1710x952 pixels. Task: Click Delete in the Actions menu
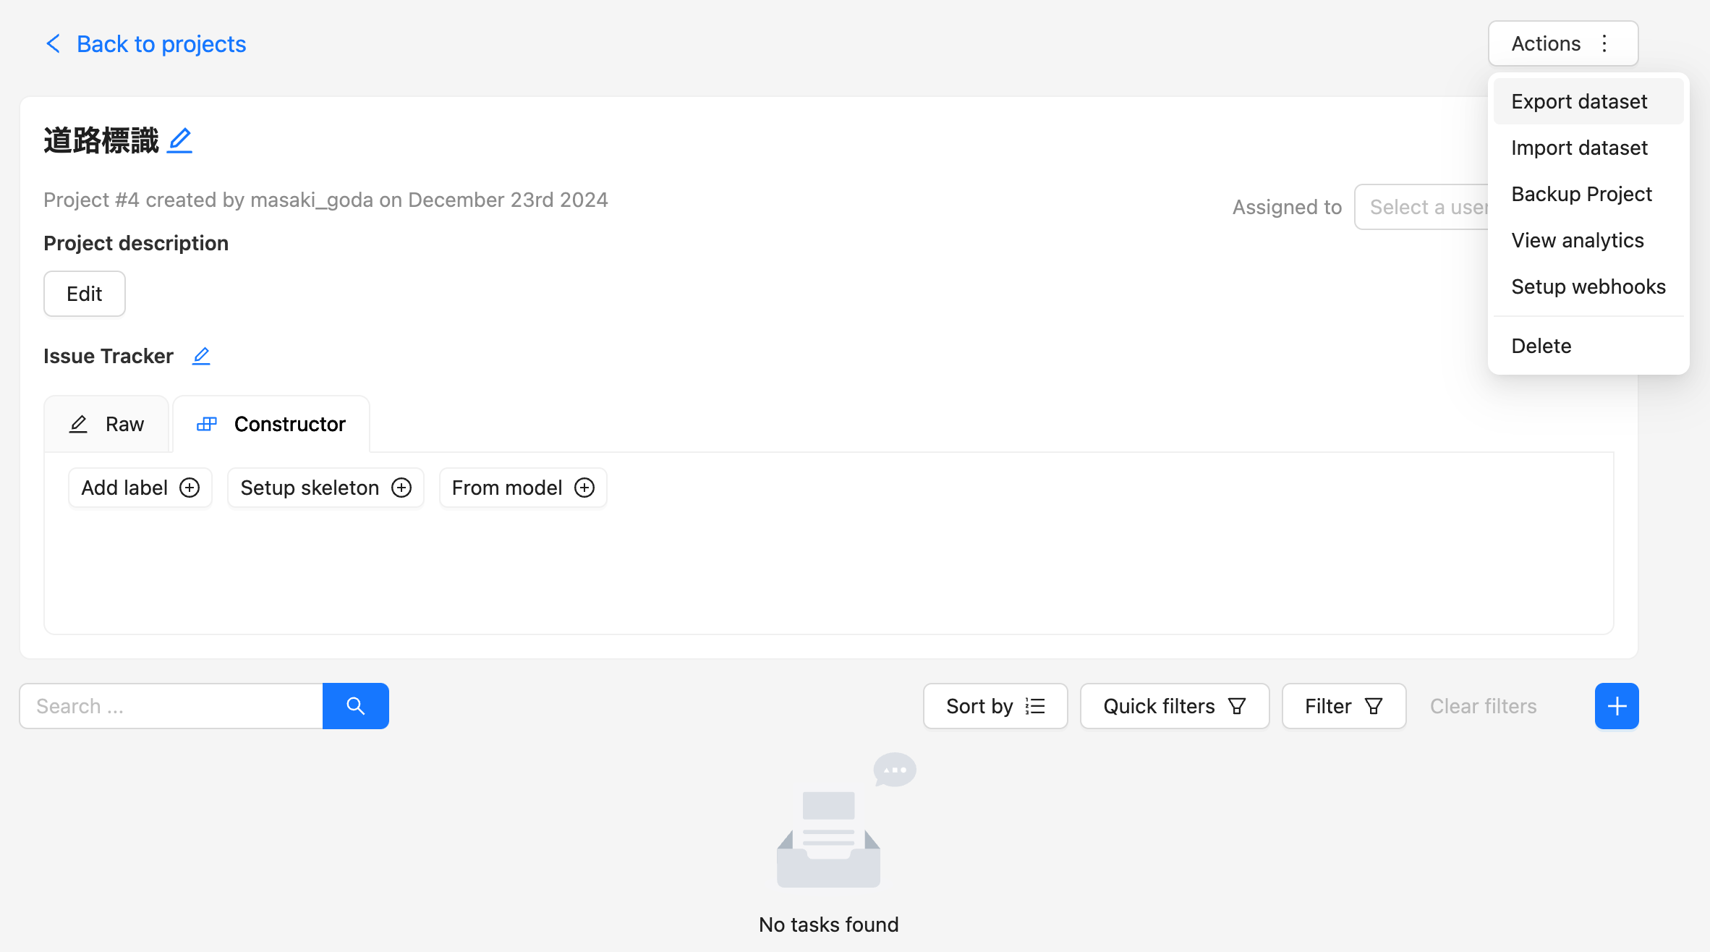pos(1541,346)
